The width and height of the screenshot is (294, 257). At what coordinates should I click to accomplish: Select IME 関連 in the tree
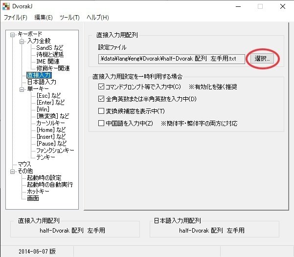click(48, 62)
